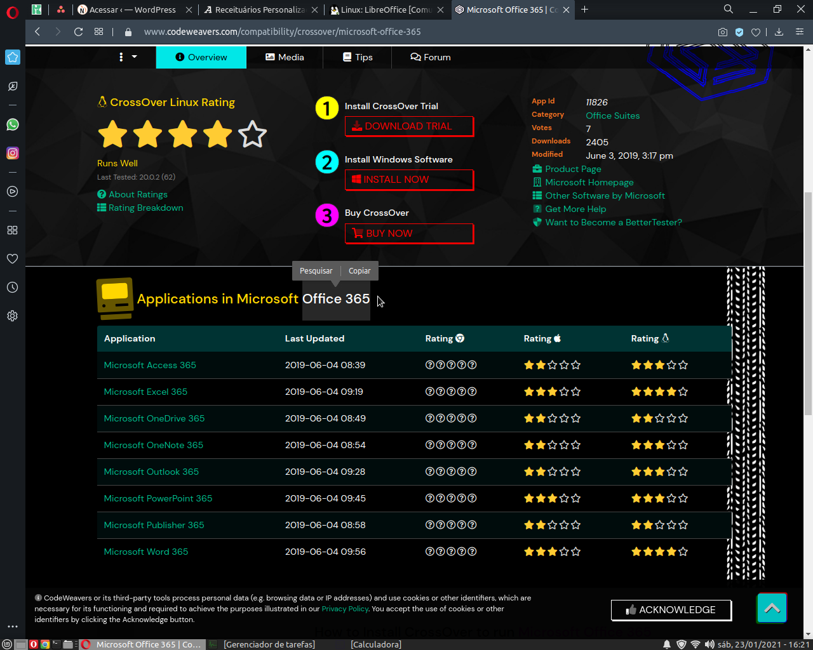This screenshot has height=650, width=813.
Task: Open Microsoft Publisher 365 link
Action: pos(154,525)
